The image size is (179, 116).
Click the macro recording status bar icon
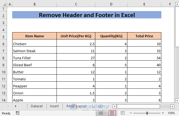point(17,113)
